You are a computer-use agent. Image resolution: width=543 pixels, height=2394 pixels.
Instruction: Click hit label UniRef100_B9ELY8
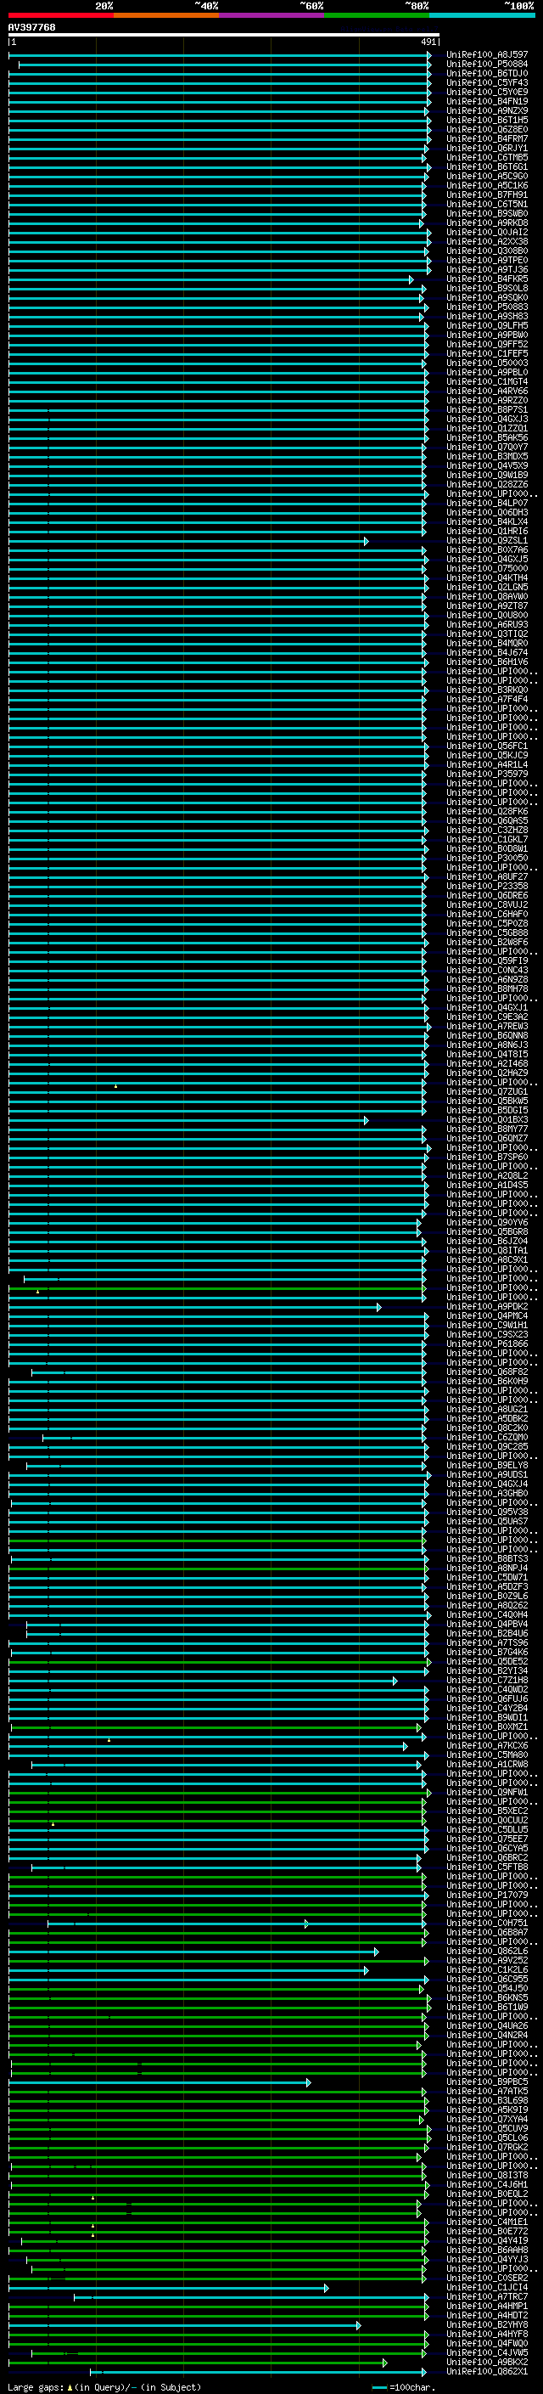click(487, 1466)
